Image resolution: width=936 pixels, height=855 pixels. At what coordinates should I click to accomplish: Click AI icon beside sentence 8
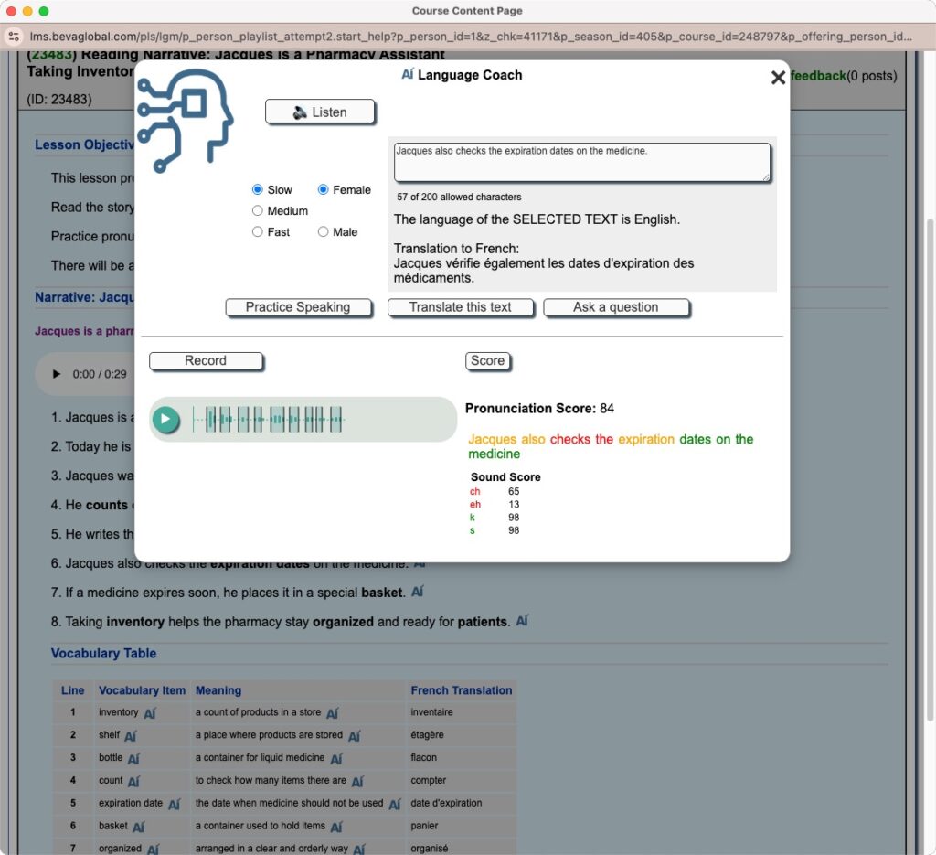pyautogui.click(x=522, y=620)
